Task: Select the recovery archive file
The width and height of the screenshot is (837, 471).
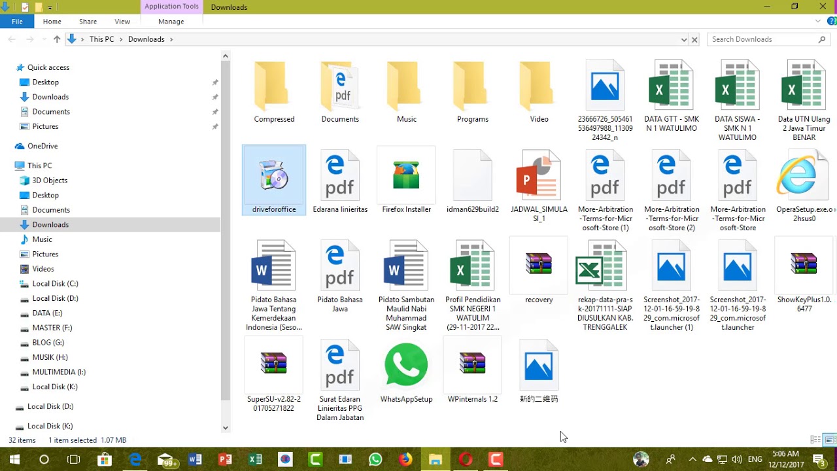Action: coord(539,271)
